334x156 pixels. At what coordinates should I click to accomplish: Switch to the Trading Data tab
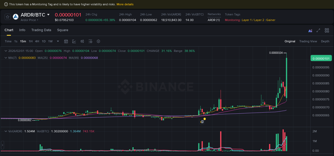(41, 30)
